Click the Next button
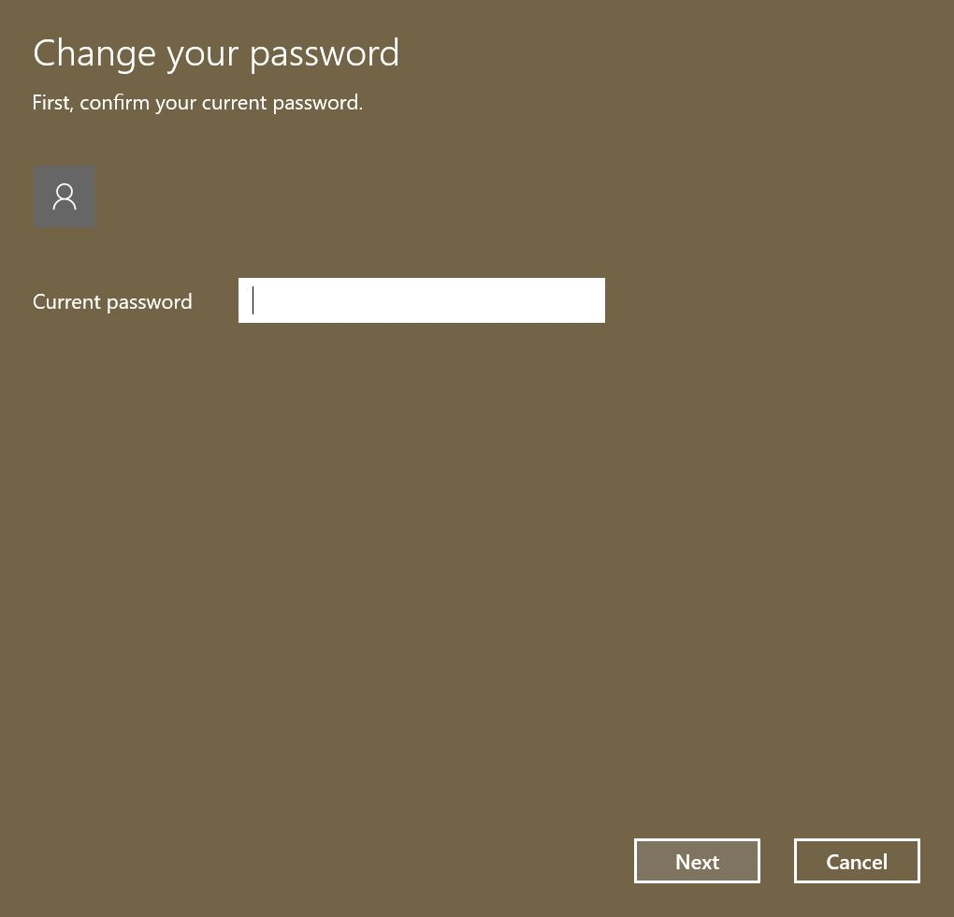The width and height of the screenshot is (954, 917). [697, 861]
